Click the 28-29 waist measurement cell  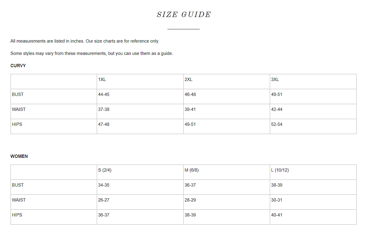click(190, 200)
